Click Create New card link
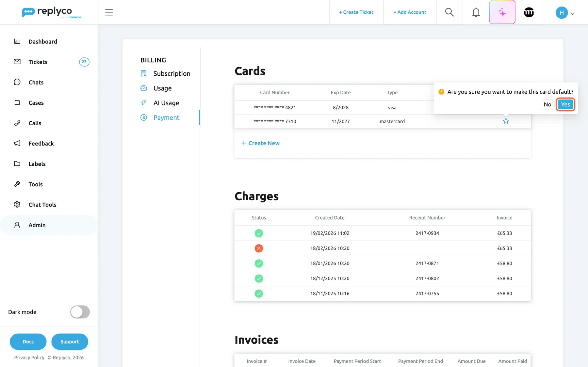 [260, 143]
